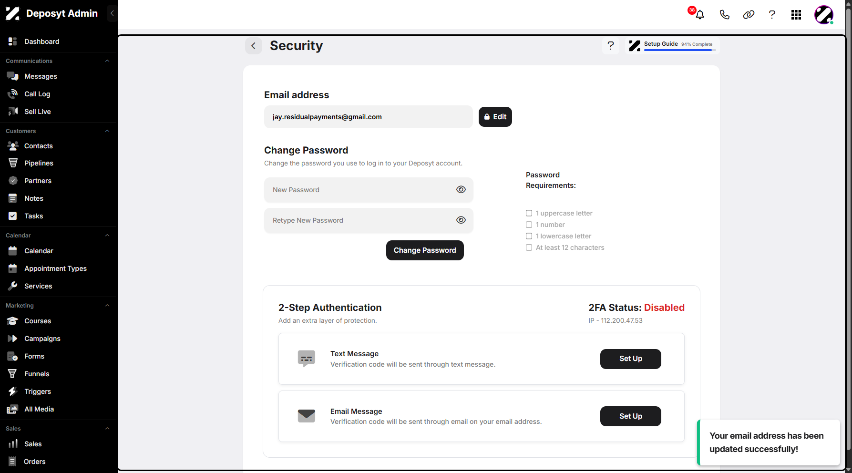Click the Messages sidebar icon
This screenshot has height=473, width=852.
click(x=13, y=76)
